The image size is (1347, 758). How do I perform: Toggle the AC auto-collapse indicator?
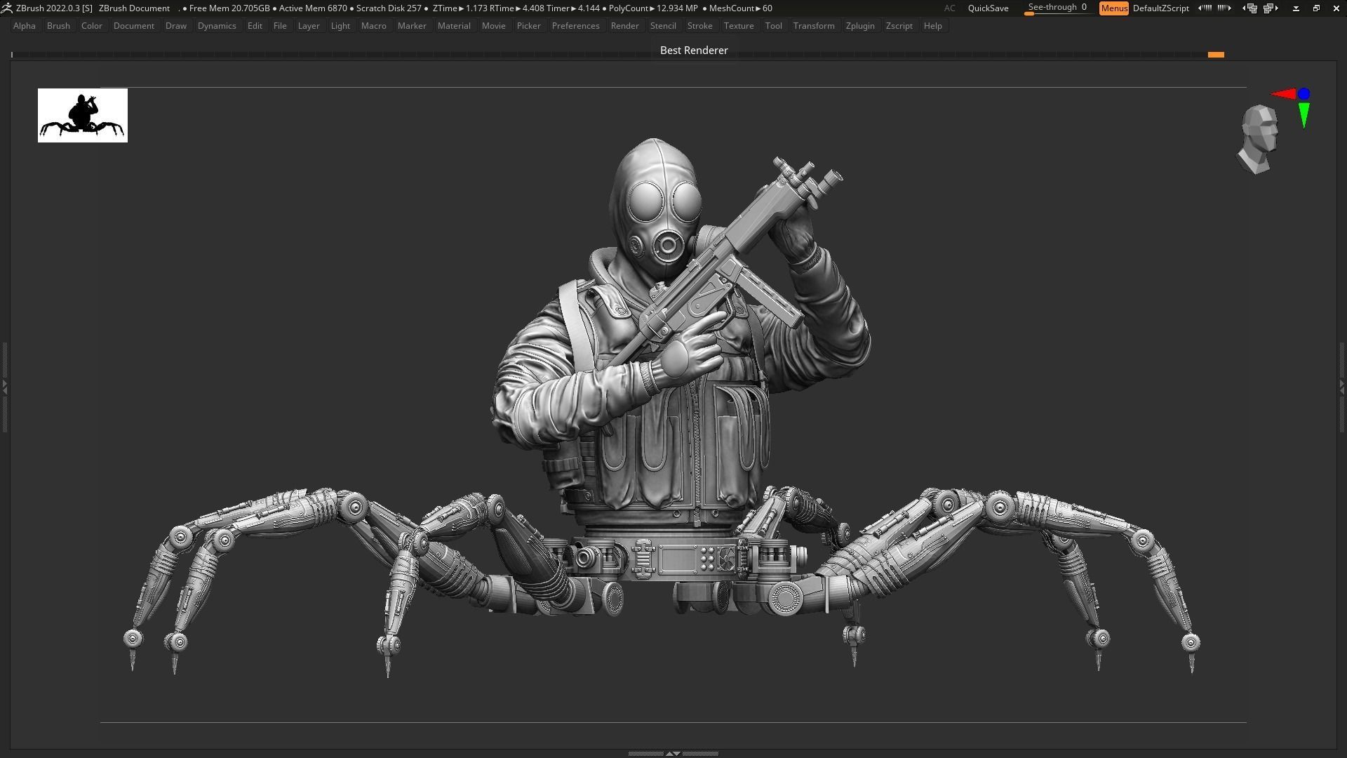coord(949,8)
